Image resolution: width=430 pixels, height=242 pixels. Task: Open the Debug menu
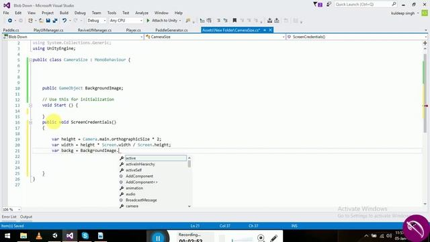(80, 13)
